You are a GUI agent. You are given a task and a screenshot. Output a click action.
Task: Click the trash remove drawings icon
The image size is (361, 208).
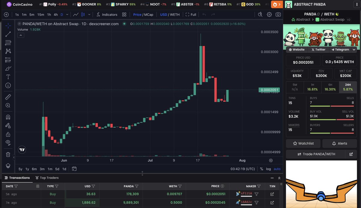coord(8,154)
